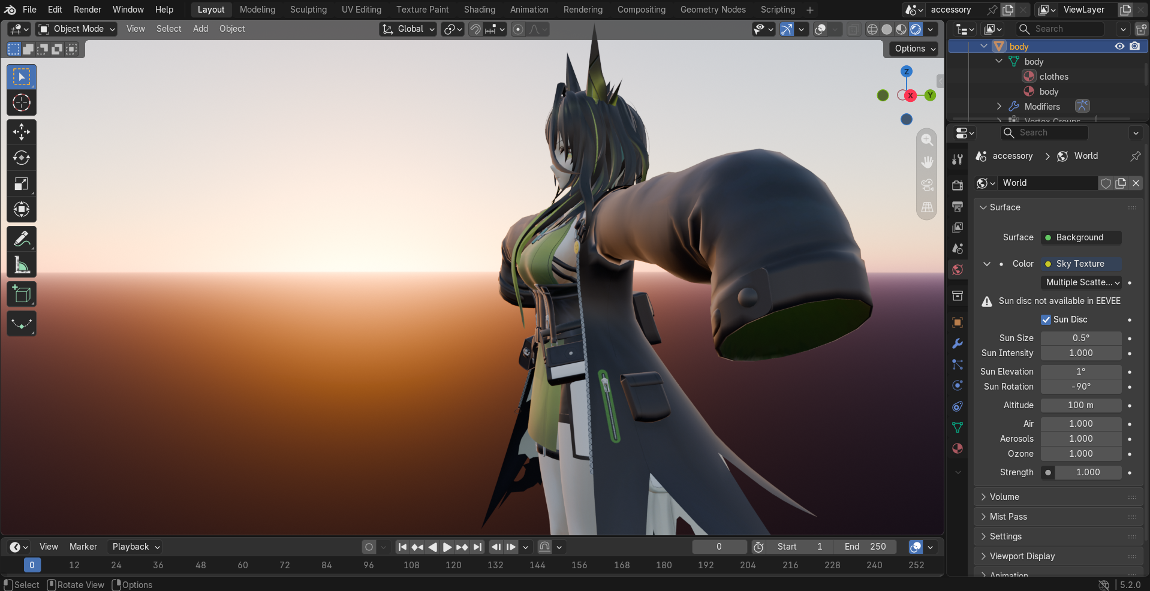This screenshot has width=1150, height=591.
Task: Select the Select Box tool
Action: pyautogui.click(x=22, y=77)
